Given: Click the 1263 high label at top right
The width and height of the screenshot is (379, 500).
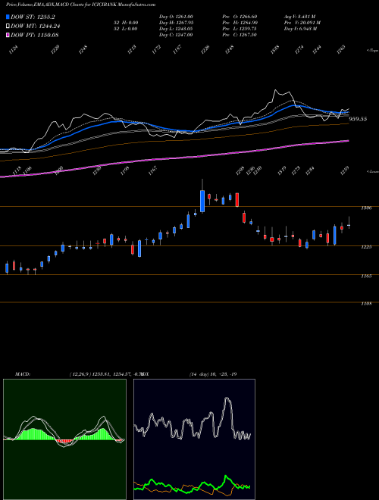Looking at the screenshot, I should click(x=341, y=50).
